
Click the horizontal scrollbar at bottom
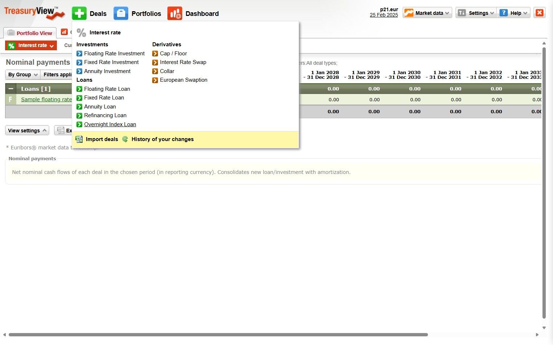coord(218,335)
